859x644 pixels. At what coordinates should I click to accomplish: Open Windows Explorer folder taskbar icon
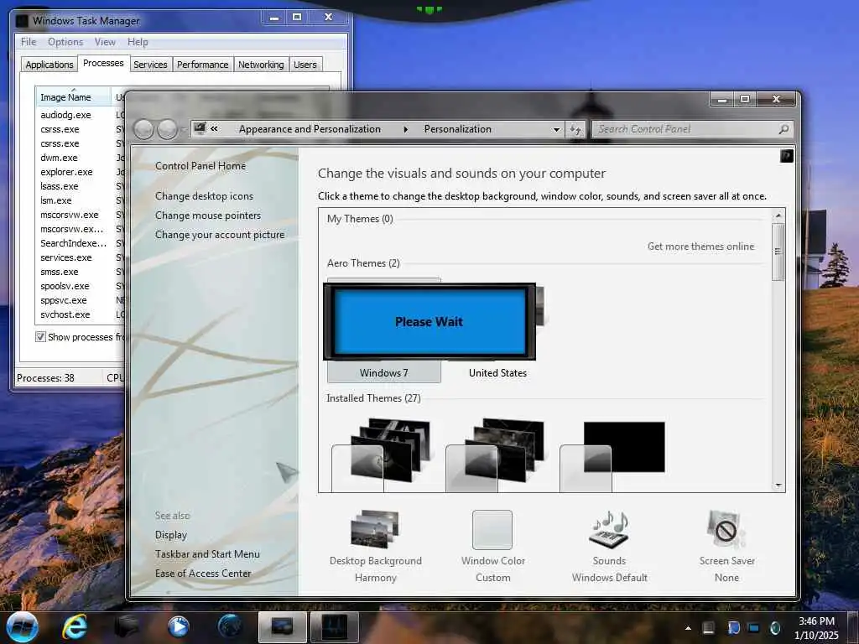(x=127, y=627)
